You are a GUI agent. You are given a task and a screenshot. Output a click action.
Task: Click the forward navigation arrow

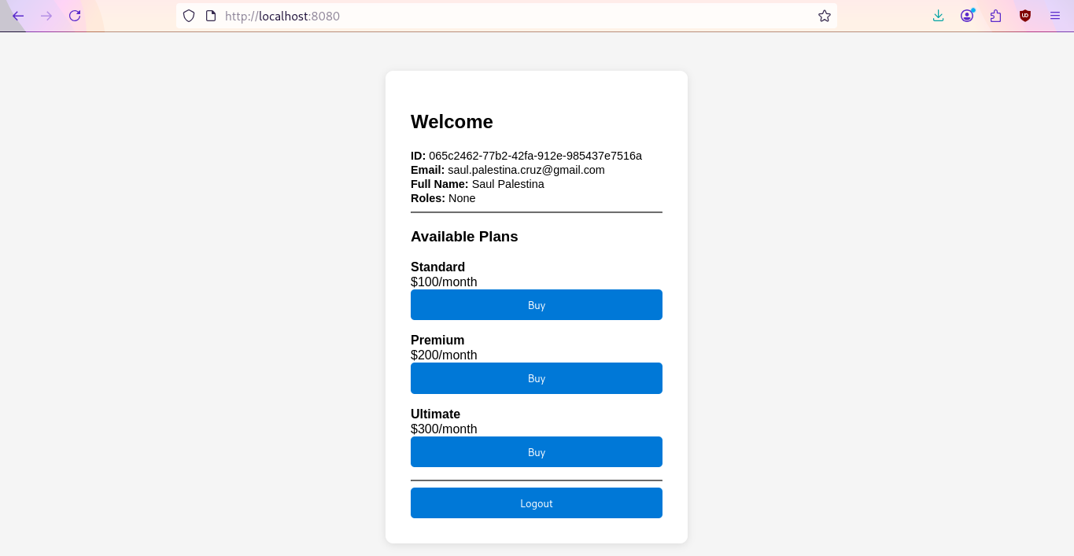pos(46,16)
